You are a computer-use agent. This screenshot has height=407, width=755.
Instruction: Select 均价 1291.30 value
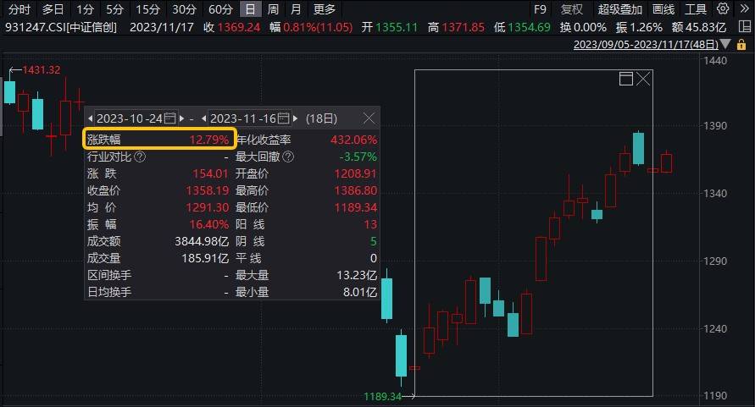[x=207, y=207]
